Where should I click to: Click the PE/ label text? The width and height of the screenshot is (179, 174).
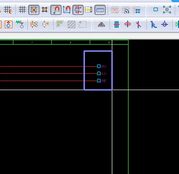coord(104,81)
